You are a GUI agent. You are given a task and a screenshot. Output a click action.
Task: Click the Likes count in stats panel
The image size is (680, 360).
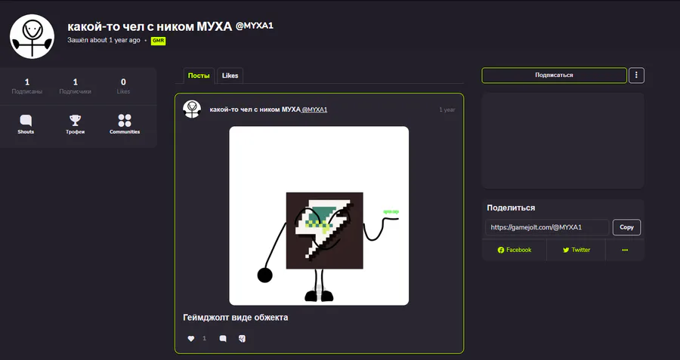pyautogui.click(x=123, y=86)
